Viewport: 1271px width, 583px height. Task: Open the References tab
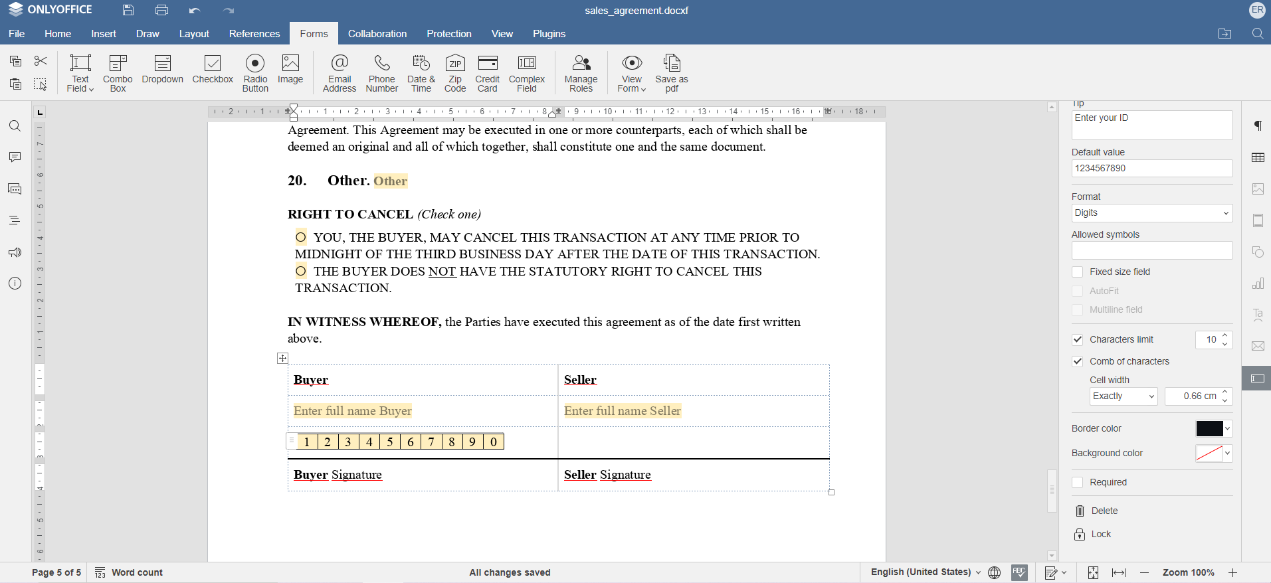click(x=254, y=34)
